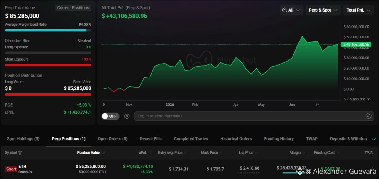Viewport: 379px width, 179px height.
Task: Open the Completed Trades tab
Action: point(191,139)
